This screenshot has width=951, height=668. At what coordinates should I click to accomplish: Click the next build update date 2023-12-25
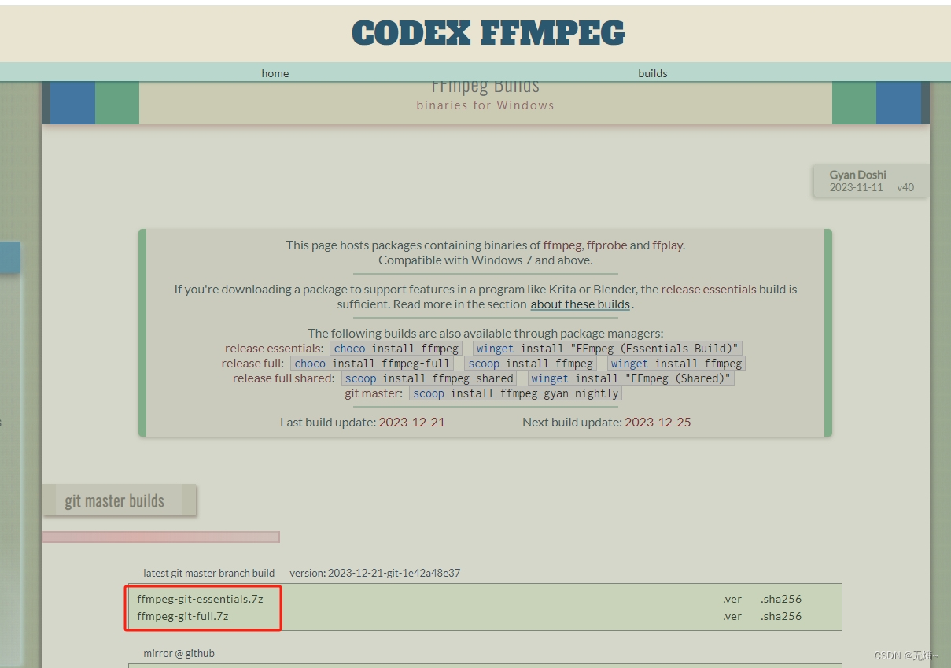point(658,423)
